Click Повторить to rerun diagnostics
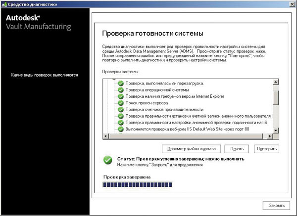Screen dimensions: 297x216 [266, 149]
